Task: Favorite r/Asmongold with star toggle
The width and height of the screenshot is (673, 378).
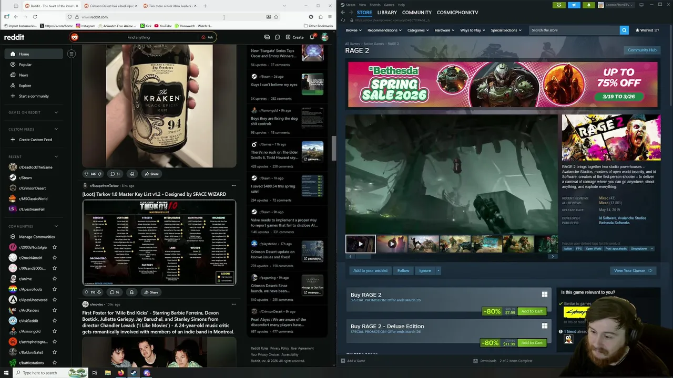Action: point(55,331)
